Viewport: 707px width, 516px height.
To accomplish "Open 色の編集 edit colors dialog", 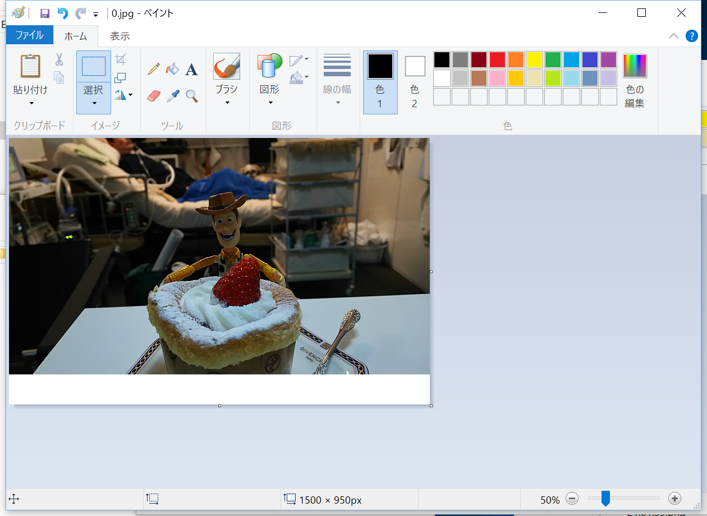I will (635, 81).
